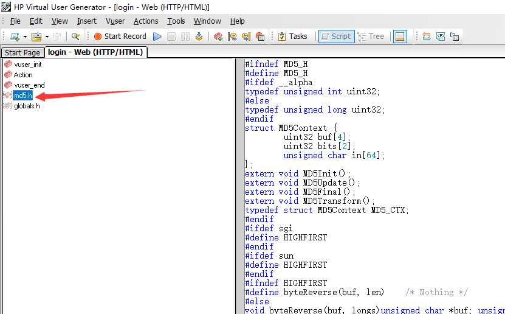Click the '#ifdef sun' code line
Screen dimensions: 505x314
(269, 256)
